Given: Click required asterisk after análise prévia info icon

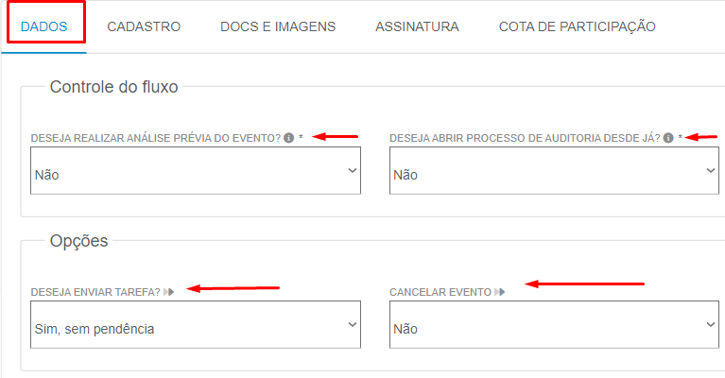Looking at the screenshot, I should (x=301, y=137).
